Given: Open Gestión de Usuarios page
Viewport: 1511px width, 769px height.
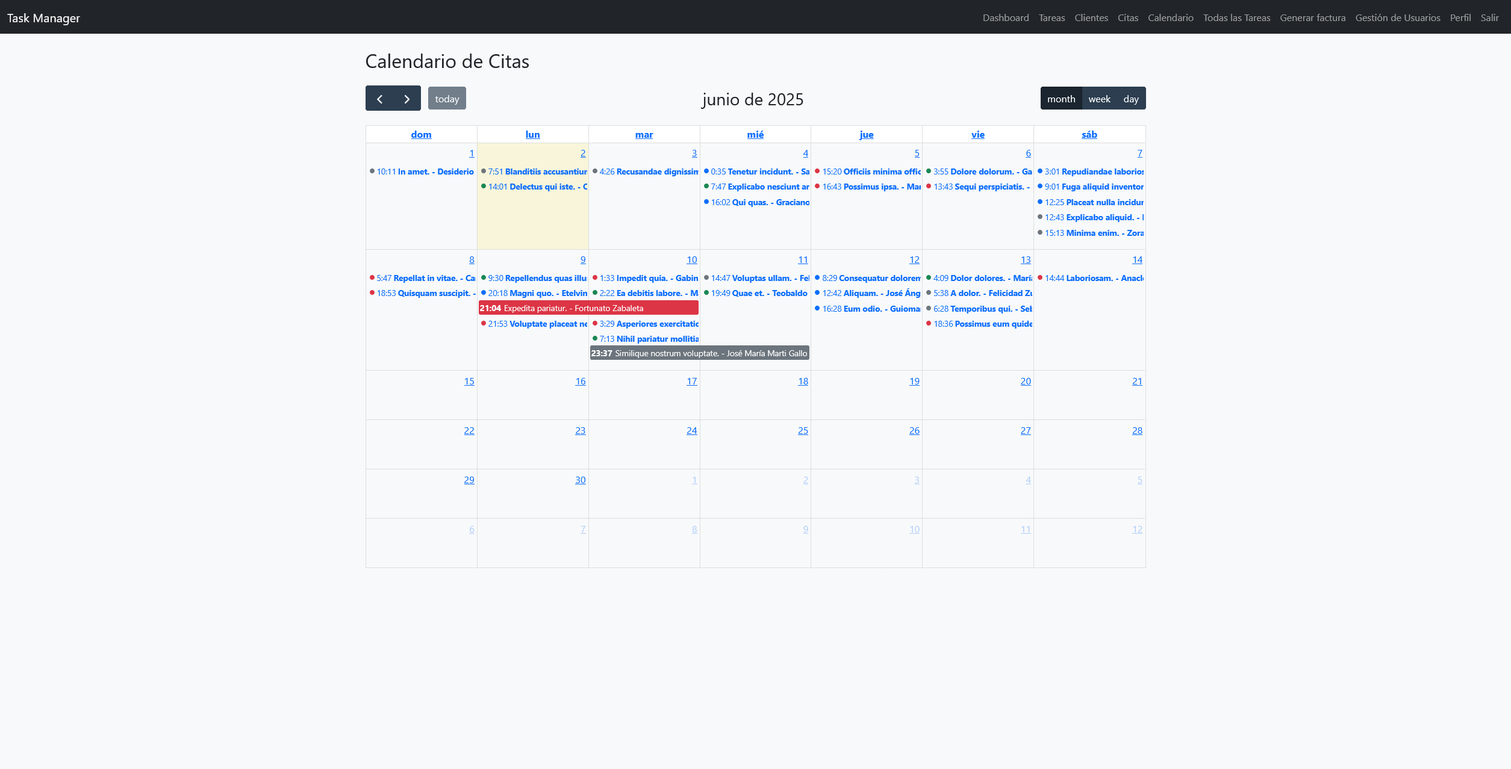Looking at the screenshot, I should click(x=1398, y=17).
